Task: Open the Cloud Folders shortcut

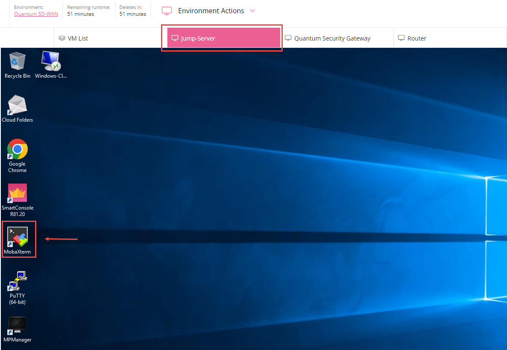Action: coord(17,109)
